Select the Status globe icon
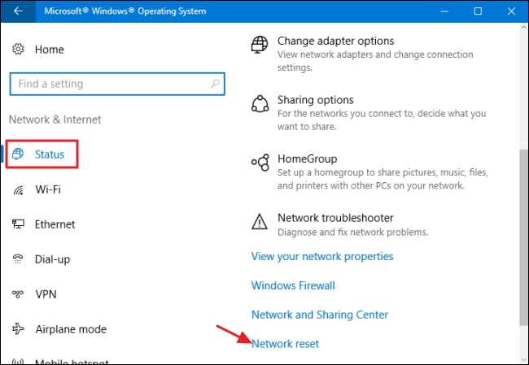This screenshot has width=529, height=365. coord(19,154)
